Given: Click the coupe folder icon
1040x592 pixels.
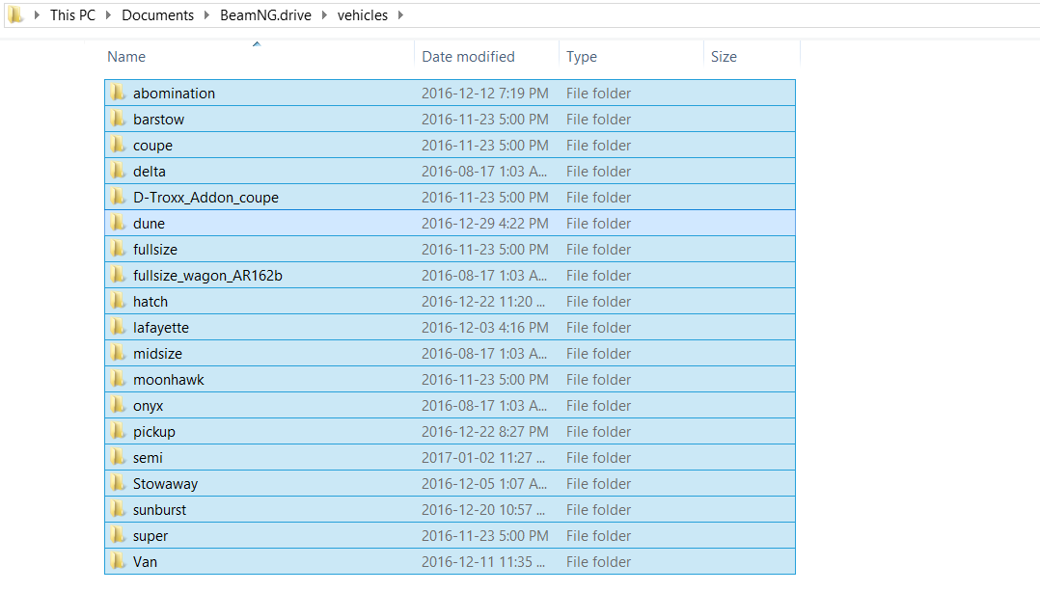Looking at the screenshot, I should [118, 145].
